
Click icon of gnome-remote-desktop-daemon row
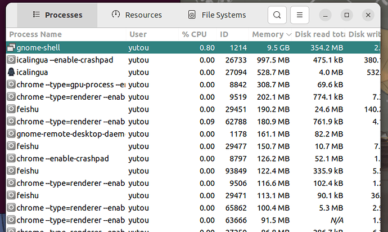coord(11,133)
